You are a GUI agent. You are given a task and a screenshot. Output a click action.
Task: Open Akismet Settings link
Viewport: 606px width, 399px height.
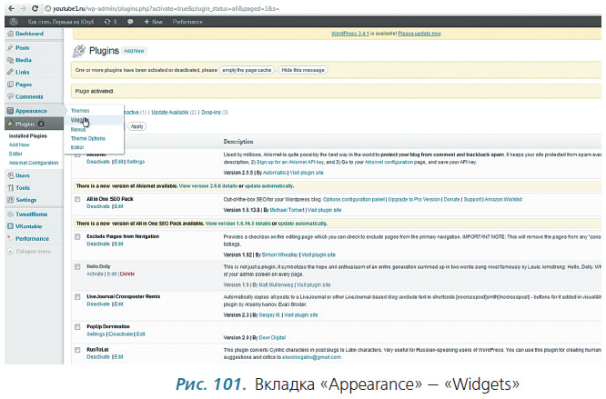coord(136,162)
